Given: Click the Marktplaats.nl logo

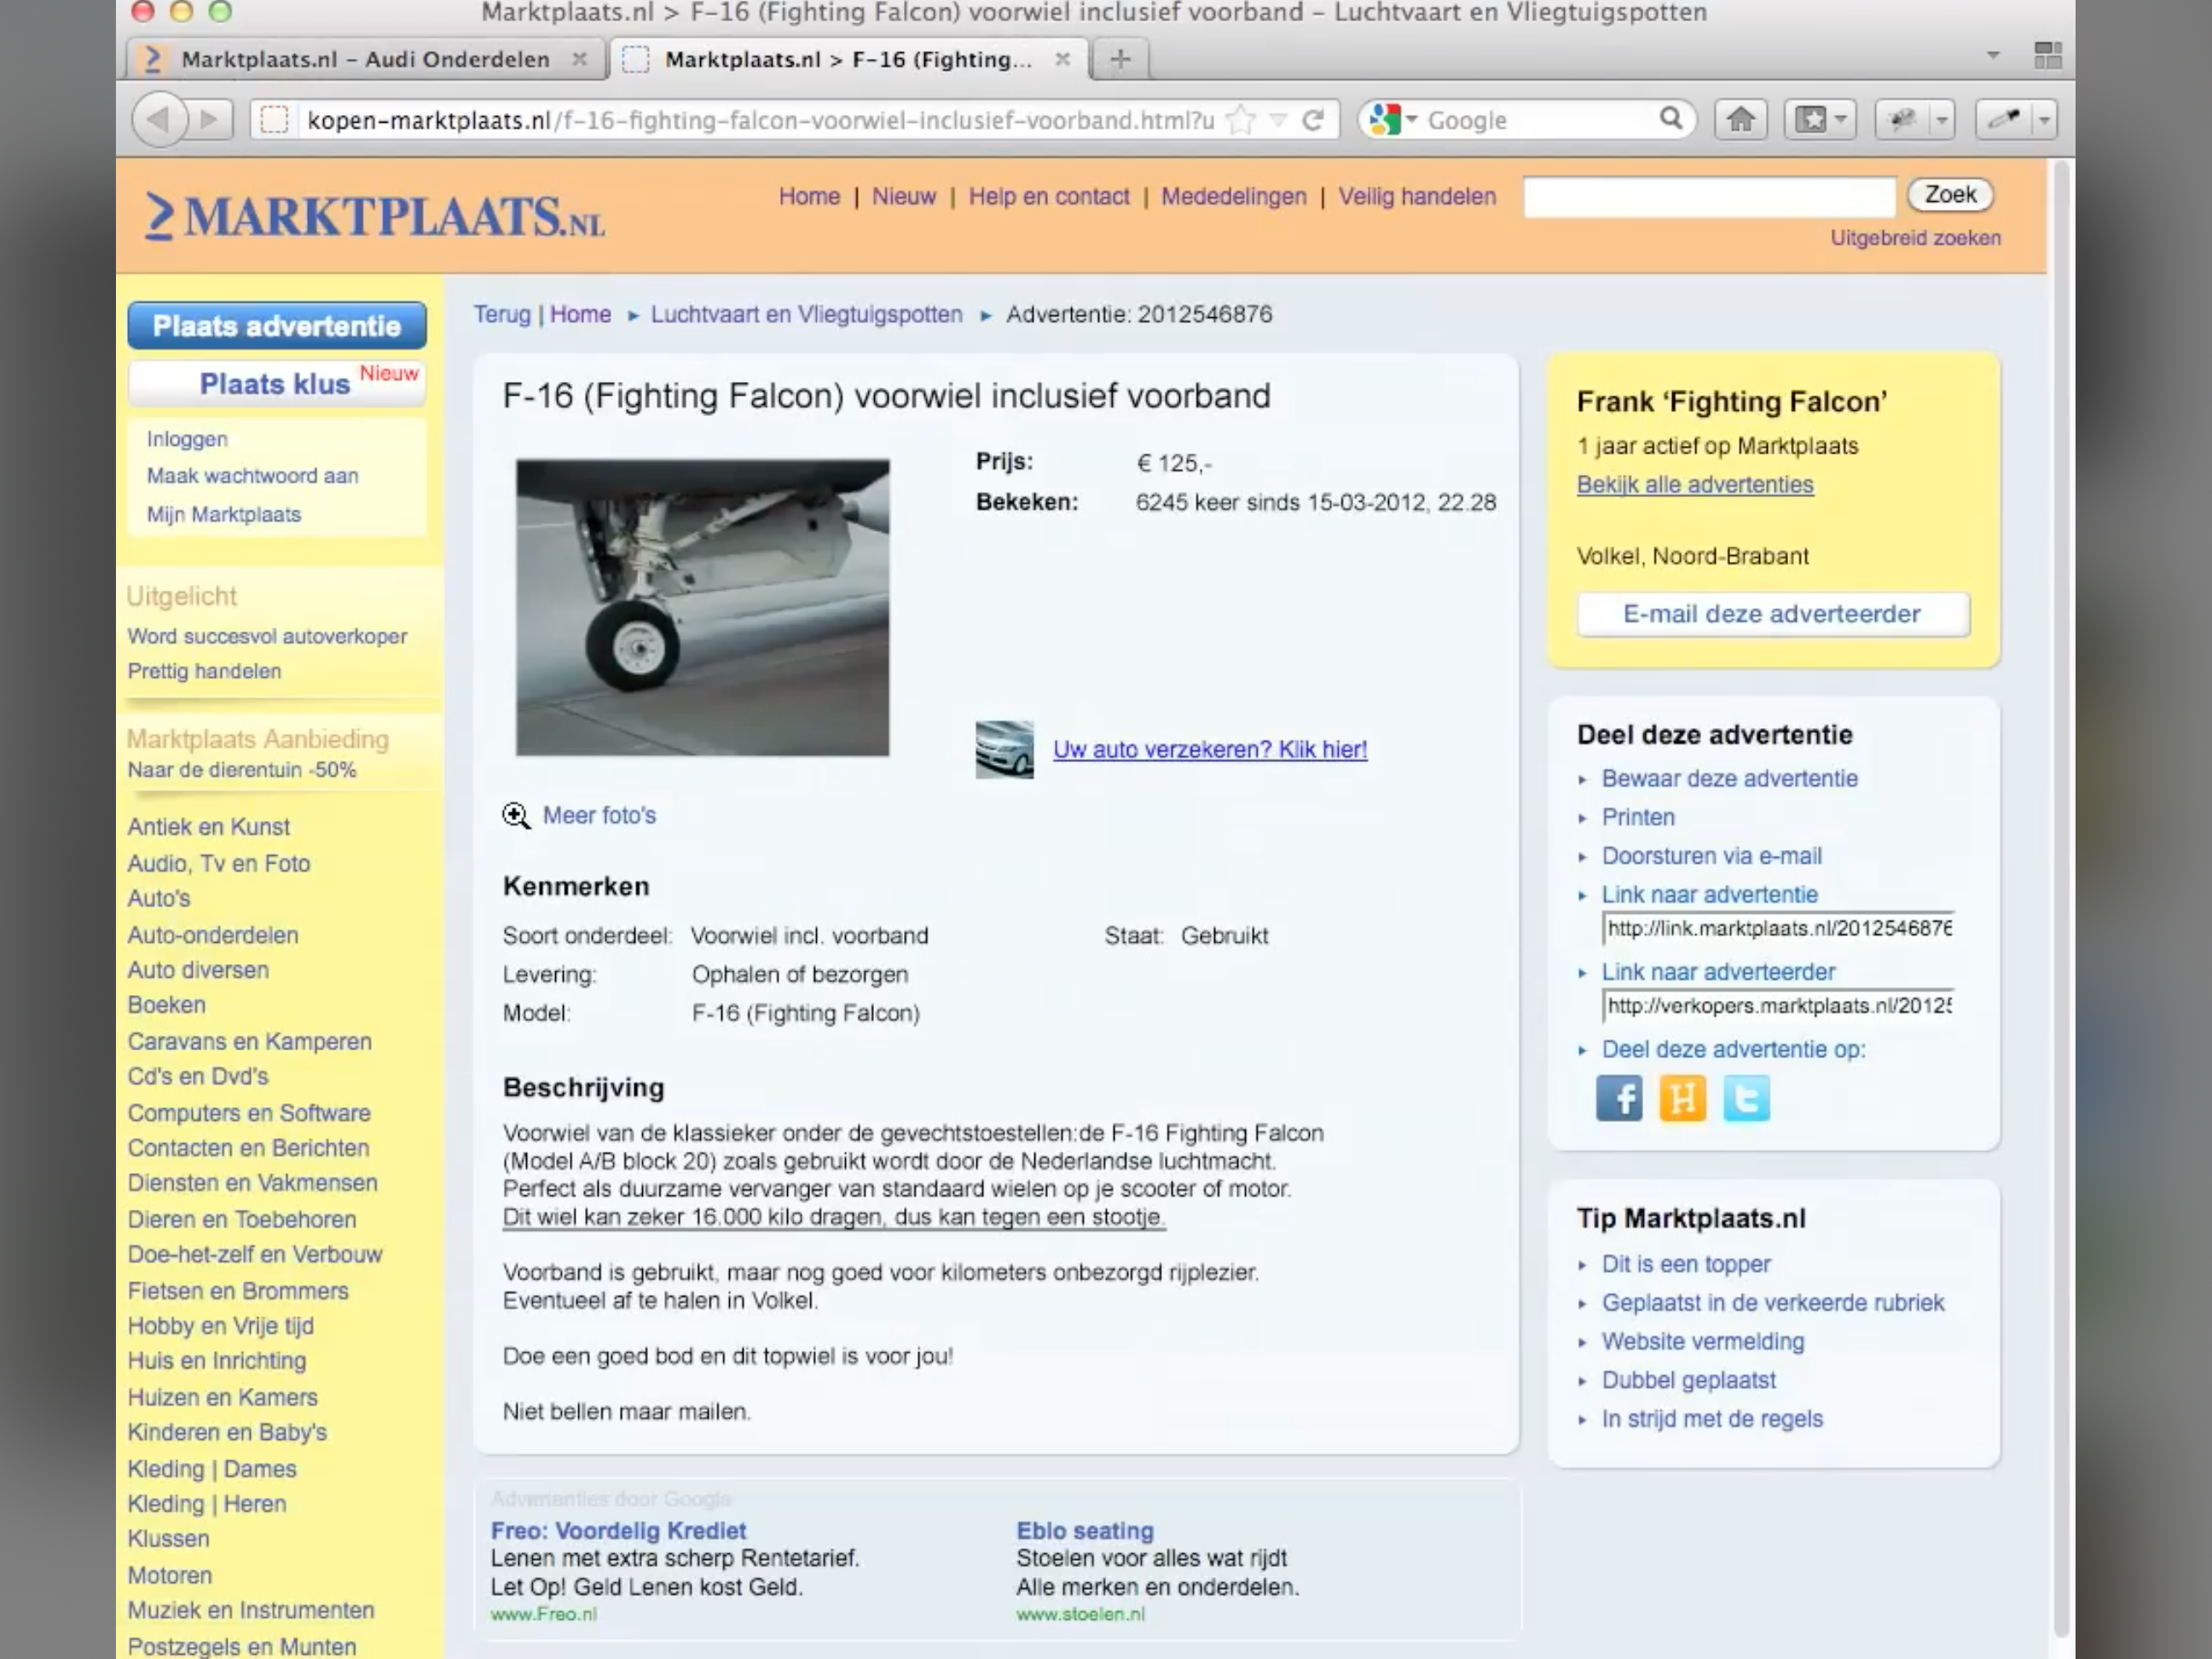Looking at the screenshot, I should [x=375, y=216].
